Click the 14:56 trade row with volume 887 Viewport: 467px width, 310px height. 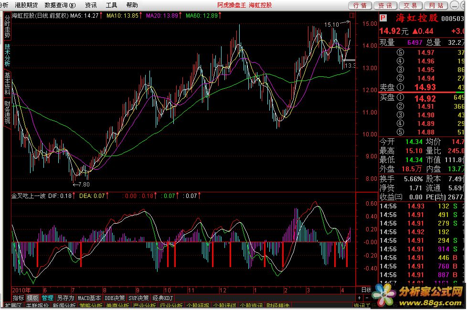422,275
